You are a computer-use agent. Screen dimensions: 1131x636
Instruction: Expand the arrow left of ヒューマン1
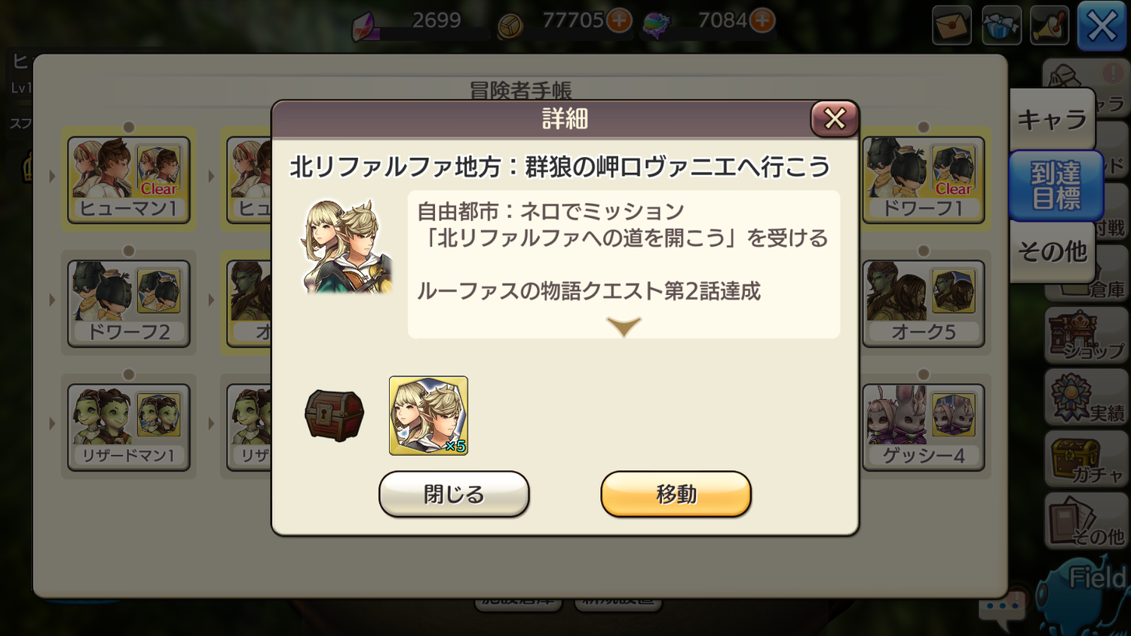[52, 177]
